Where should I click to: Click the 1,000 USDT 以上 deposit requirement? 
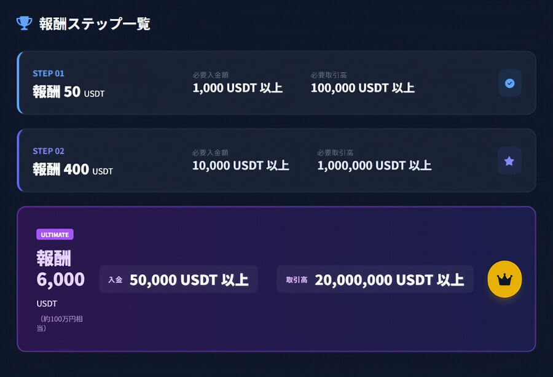click(x=237, y=88)
